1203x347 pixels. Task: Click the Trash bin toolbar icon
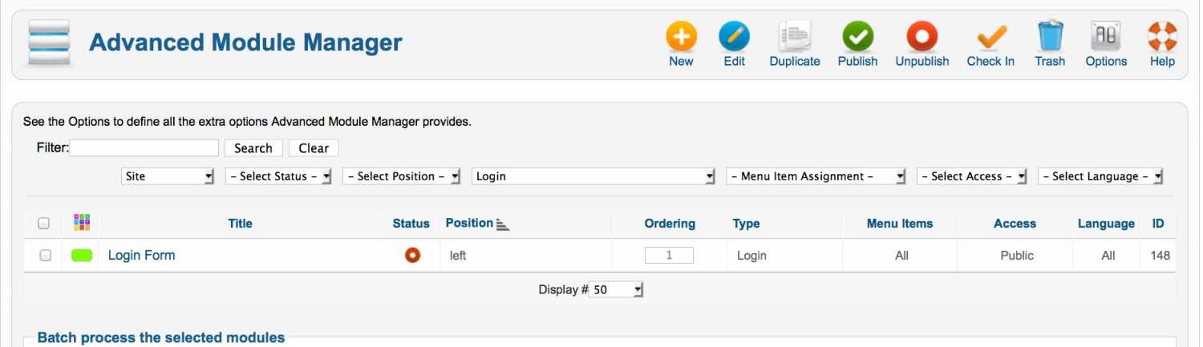(1050, 37)
